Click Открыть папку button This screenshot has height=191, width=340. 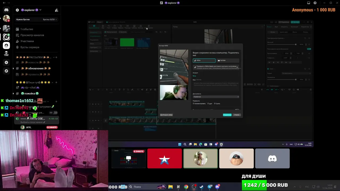pyautogui.click(x=167, y=115)
